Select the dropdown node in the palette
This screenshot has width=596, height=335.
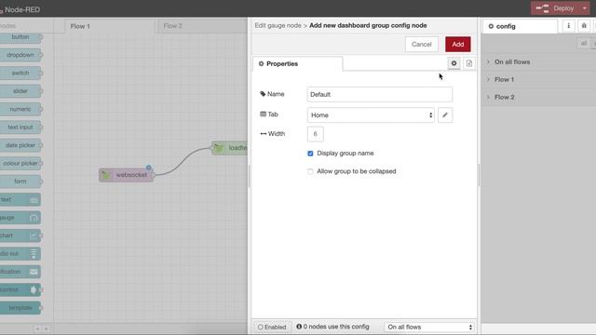[20, 55]
